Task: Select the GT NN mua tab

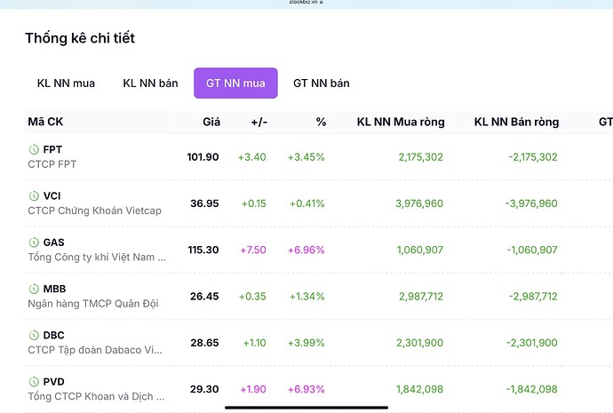Action: (x=235, y=83)
